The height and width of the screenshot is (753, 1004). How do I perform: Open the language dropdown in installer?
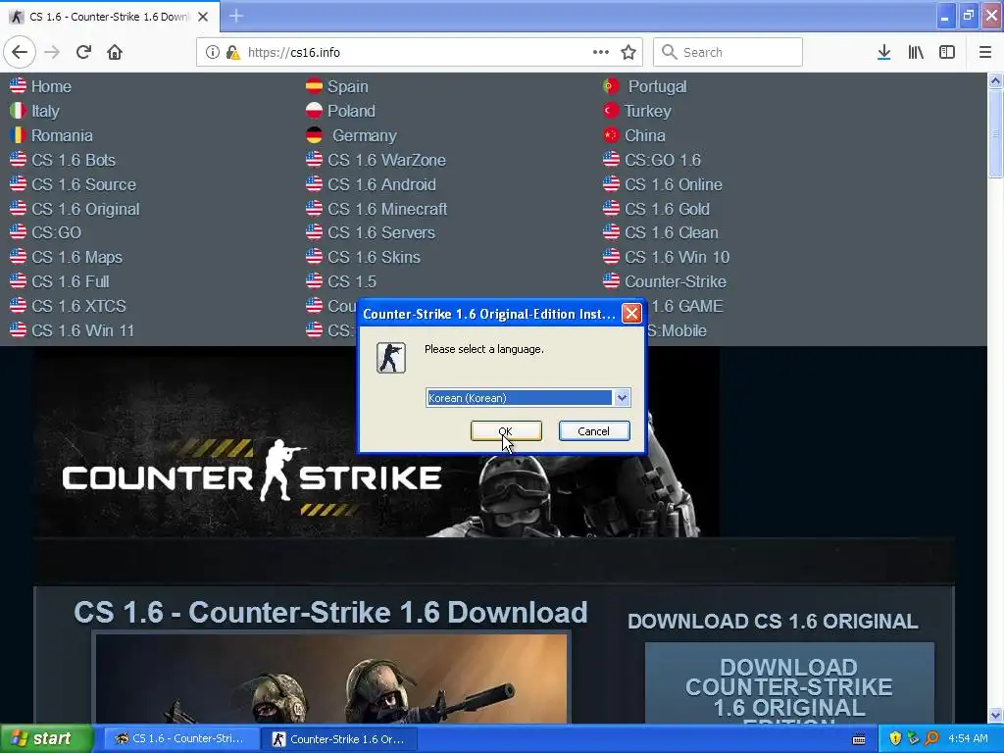coord(622,398)
